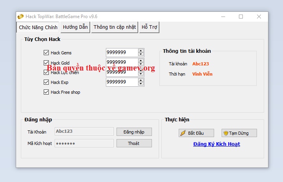Toggle the Hack Gems checkbox
The width and height of the screenshot is (283, 182).
point(46,53)
